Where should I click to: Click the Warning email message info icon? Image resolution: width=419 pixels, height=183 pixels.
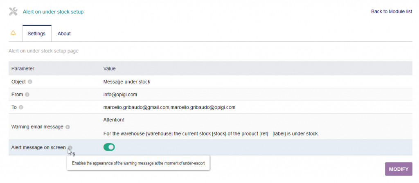pyautogui.click(x=68, y=127)
